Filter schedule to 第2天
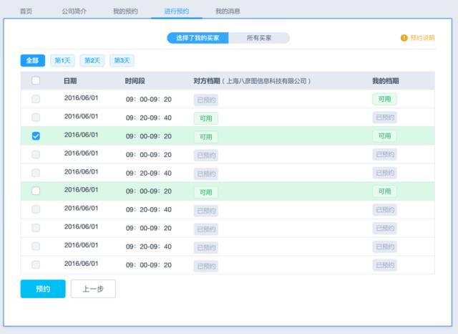458x334 pixels. pos(92,60)
